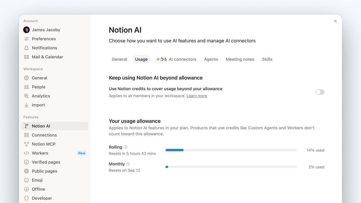Screen dimensions: 361x203
Task: Select Offline in sidebar
Action: pyautogui.click(x=55, y=189)
